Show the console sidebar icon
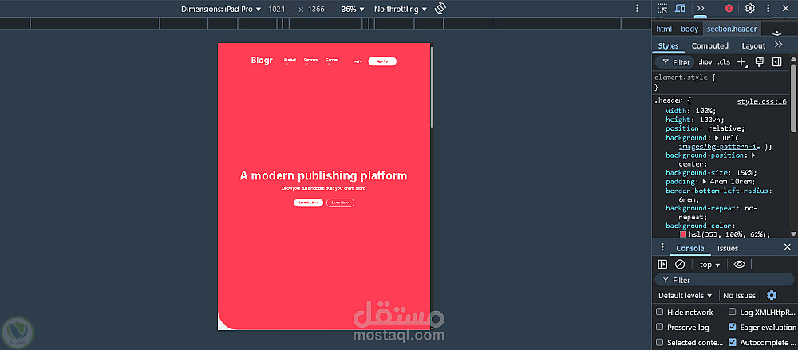Screen dimensions: 798x350 coord(662,265)
